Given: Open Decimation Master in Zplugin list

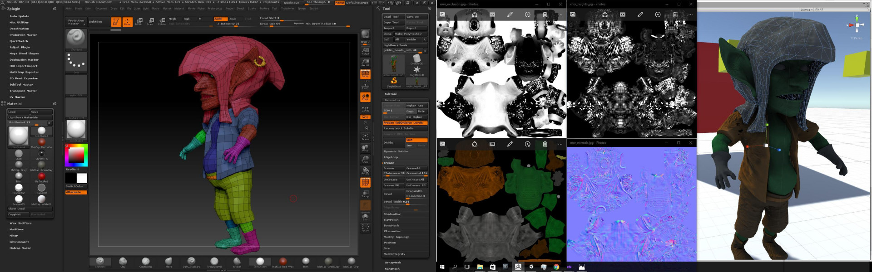Looking at the screenshot, I should coord(24,60).
